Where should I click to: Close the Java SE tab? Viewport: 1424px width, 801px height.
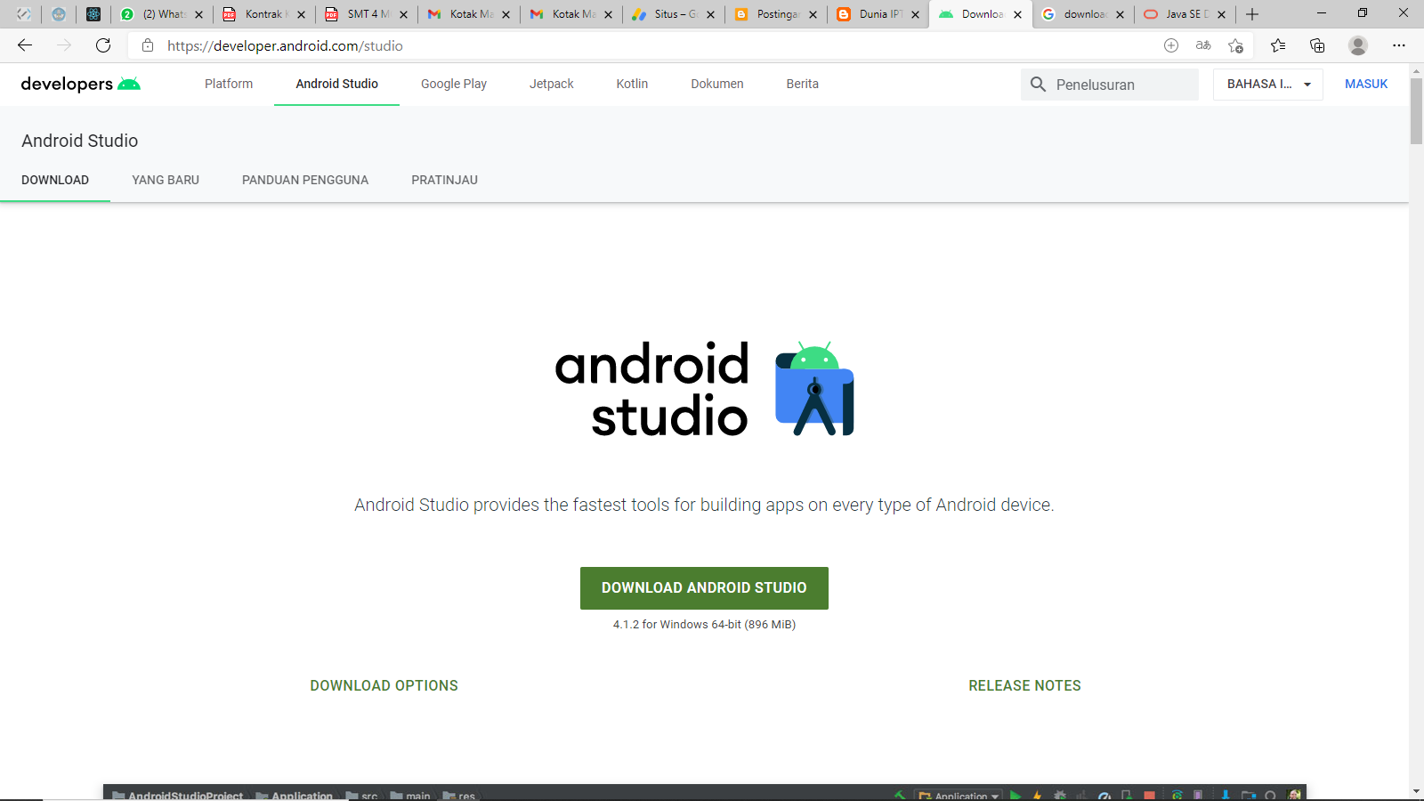1221,14
